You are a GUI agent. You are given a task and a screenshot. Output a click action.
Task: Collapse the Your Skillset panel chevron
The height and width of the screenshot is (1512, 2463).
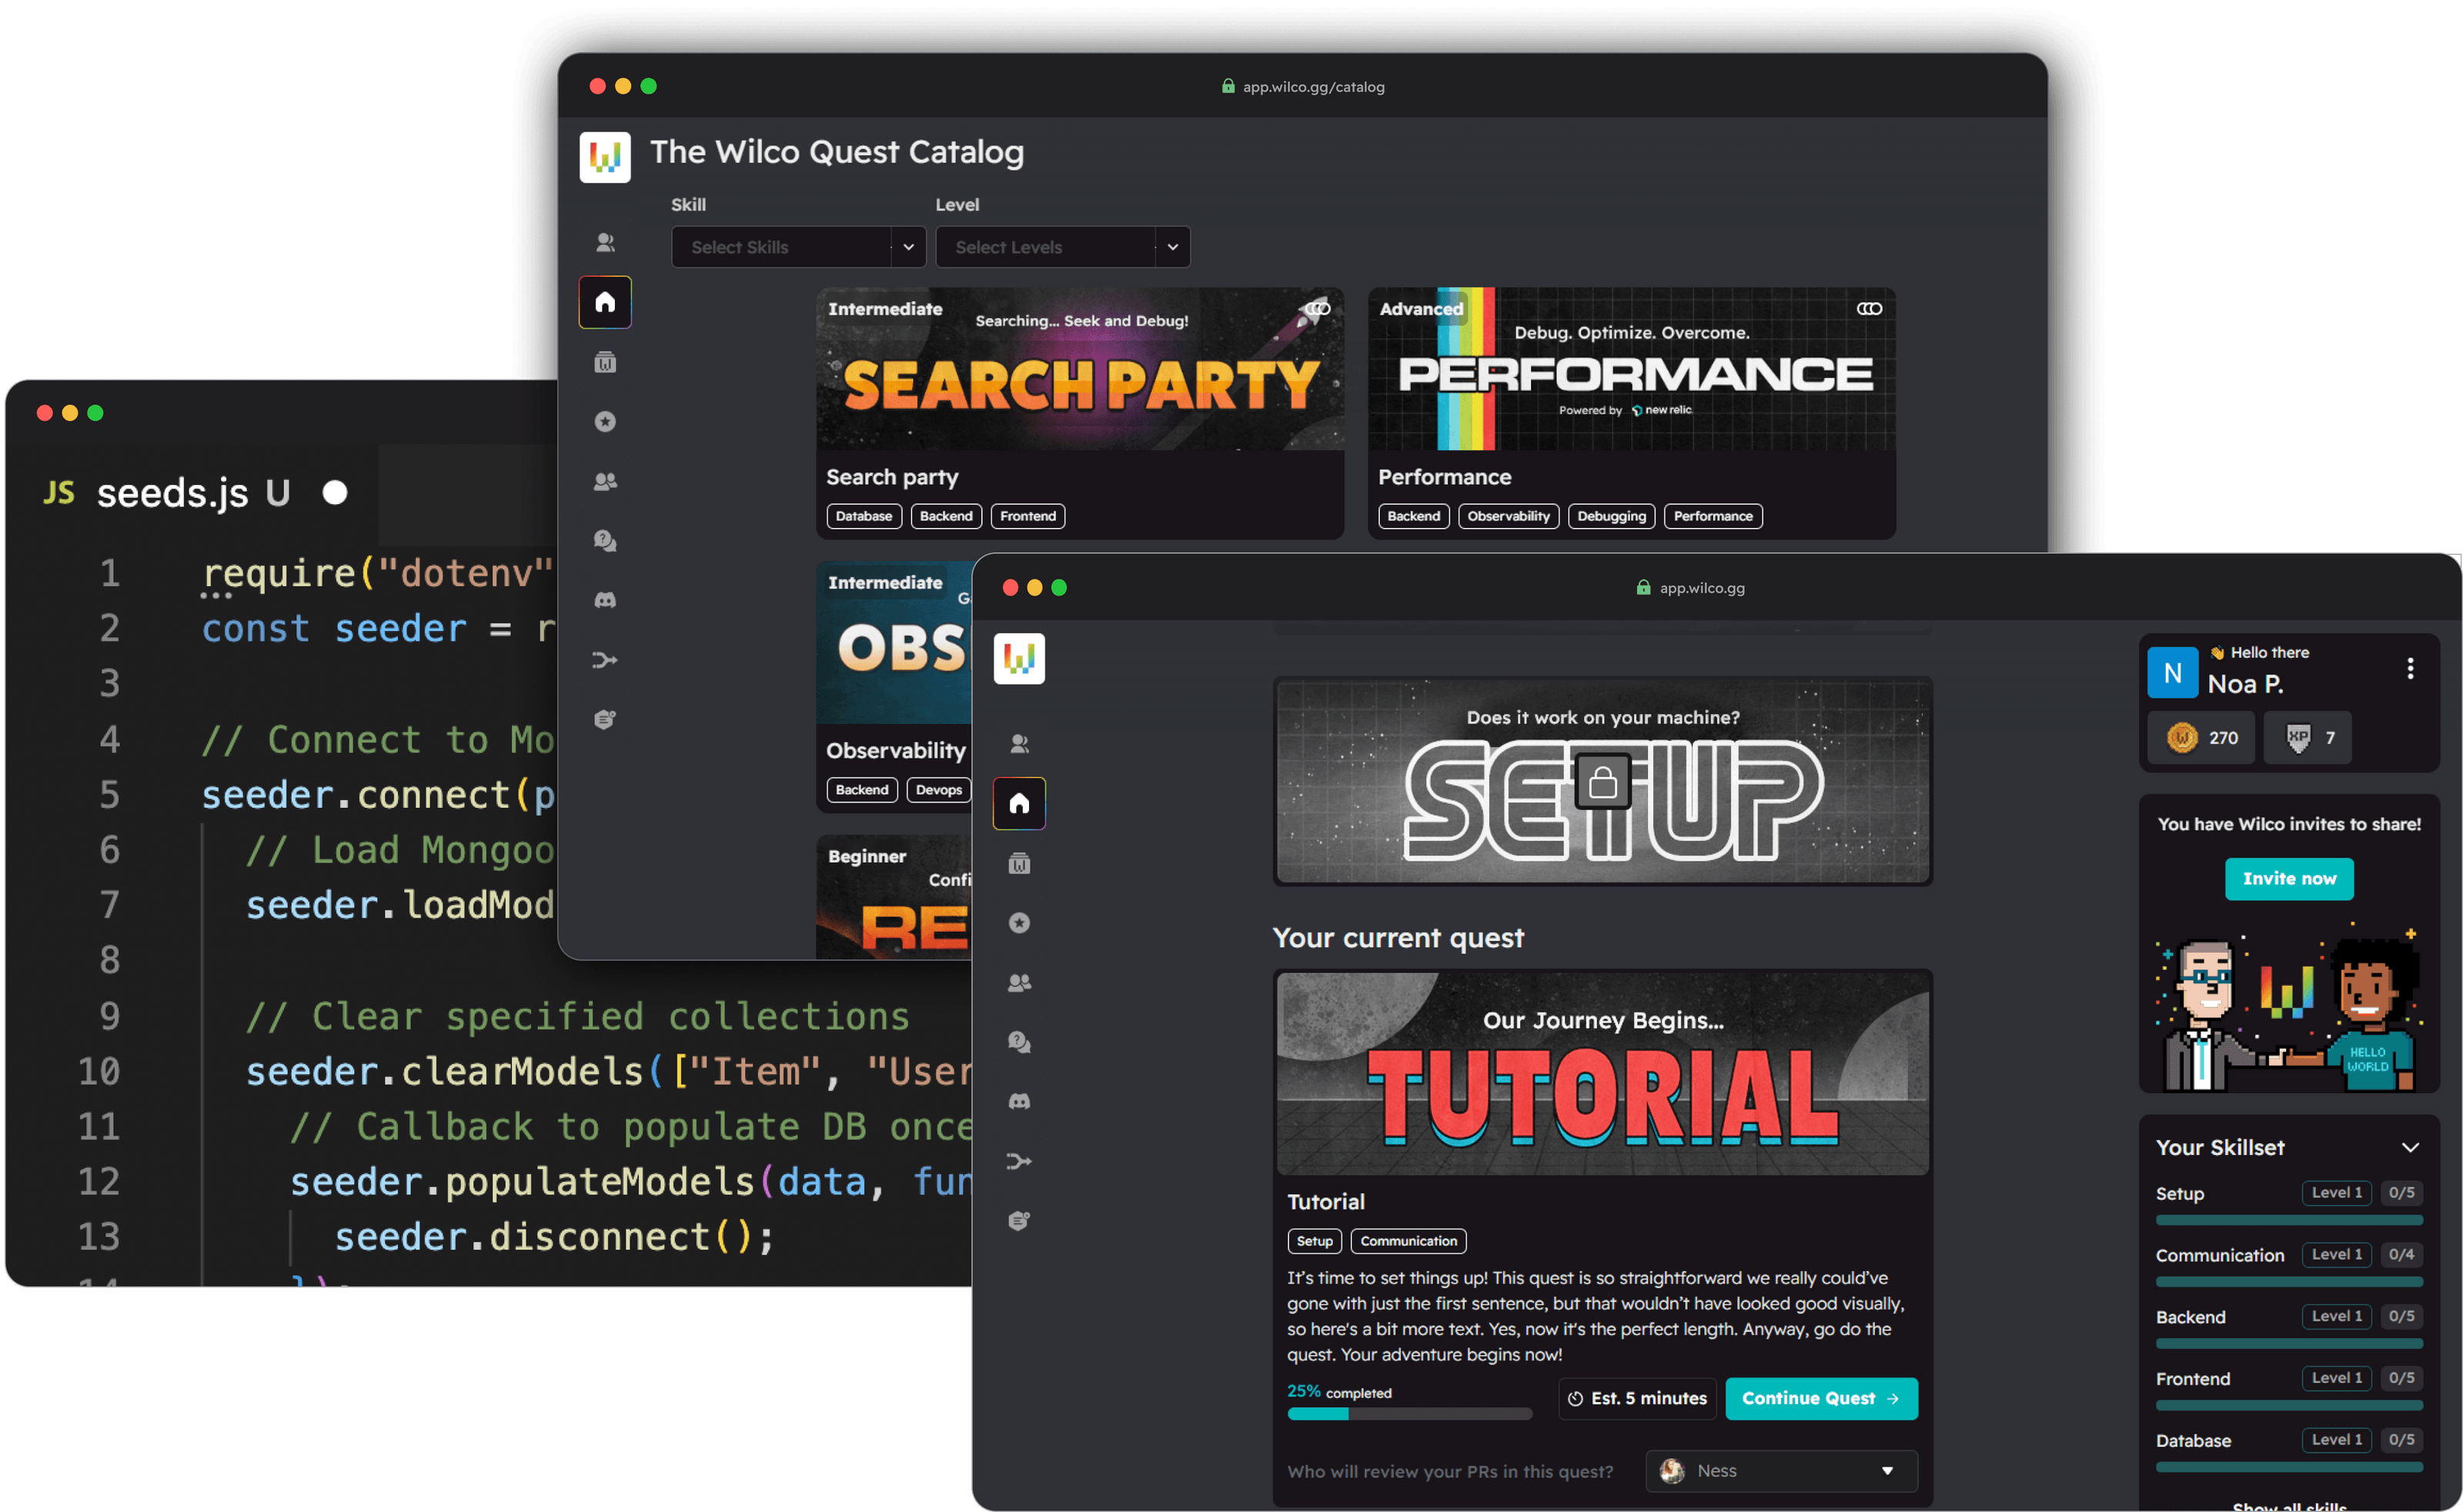point(2410,1147)
